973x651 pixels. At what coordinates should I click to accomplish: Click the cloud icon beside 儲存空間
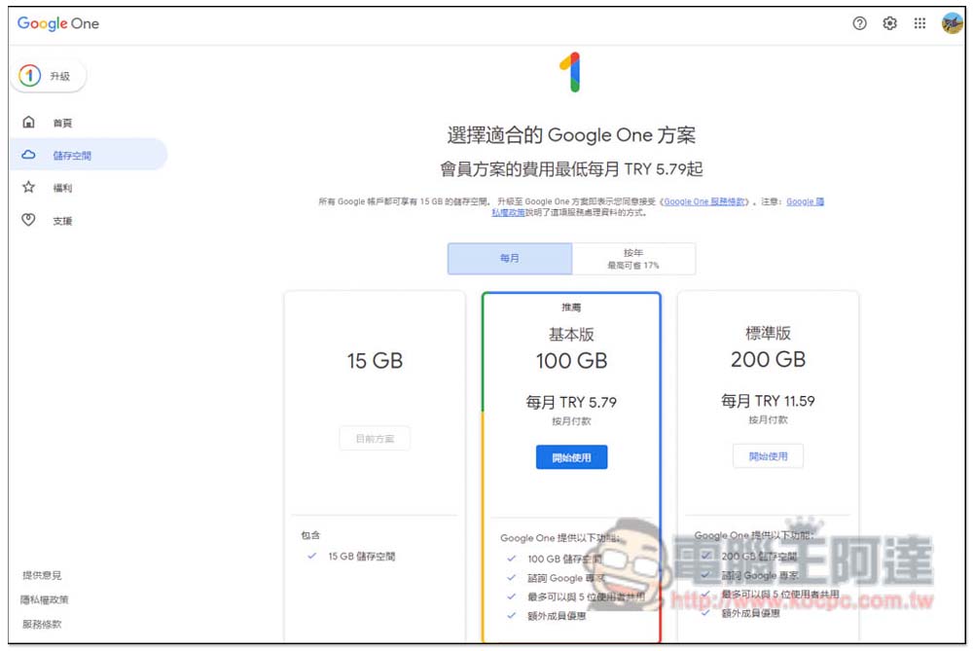[28, 155]
